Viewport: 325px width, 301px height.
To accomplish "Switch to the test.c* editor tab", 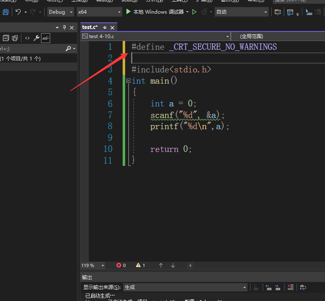I will pyautogui.click(x=90, y=27).
